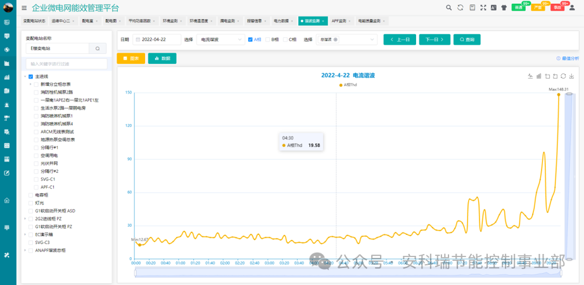Image resolution: width=584 pixels, height=285 pixels.
Task: Activate chart area zoom icon
Action: (547, 76)
